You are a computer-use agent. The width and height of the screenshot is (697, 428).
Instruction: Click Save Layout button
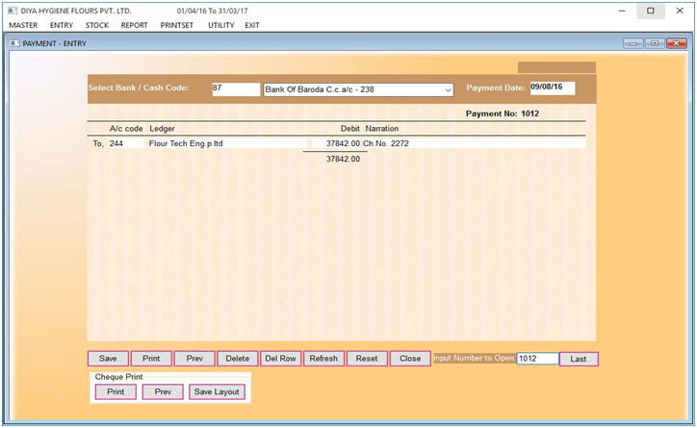217,392
